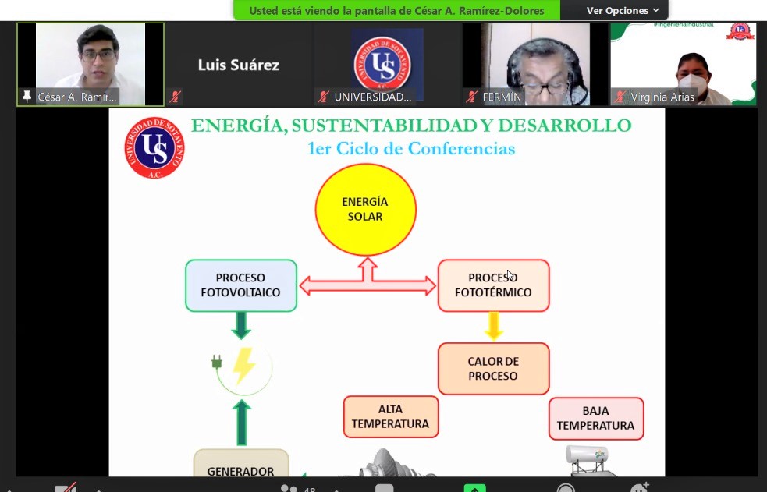This screenshot has width=767, height=492.
Task: Toggle the video camera icon in toolbar
Action: (66, 487)
